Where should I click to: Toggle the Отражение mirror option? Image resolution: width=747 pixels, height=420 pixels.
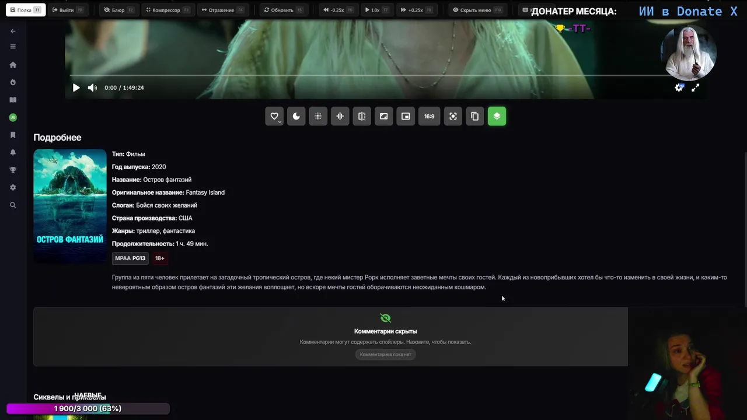[x=222, y=10]
